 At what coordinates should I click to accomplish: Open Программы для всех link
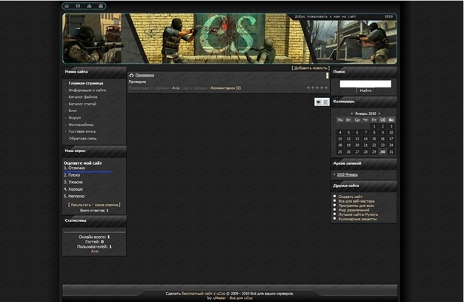pyautogui.click(x=357, y=206)
